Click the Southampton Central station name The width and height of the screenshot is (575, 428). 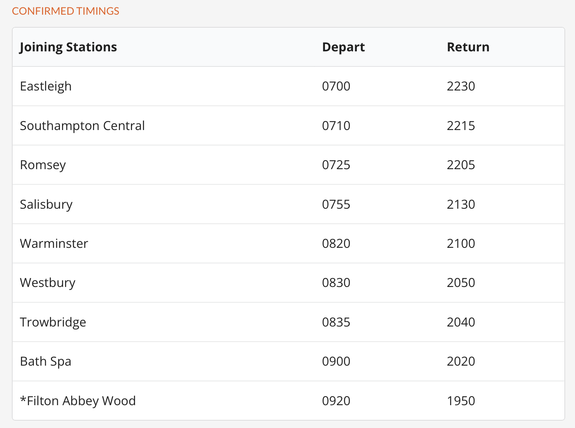82,126
